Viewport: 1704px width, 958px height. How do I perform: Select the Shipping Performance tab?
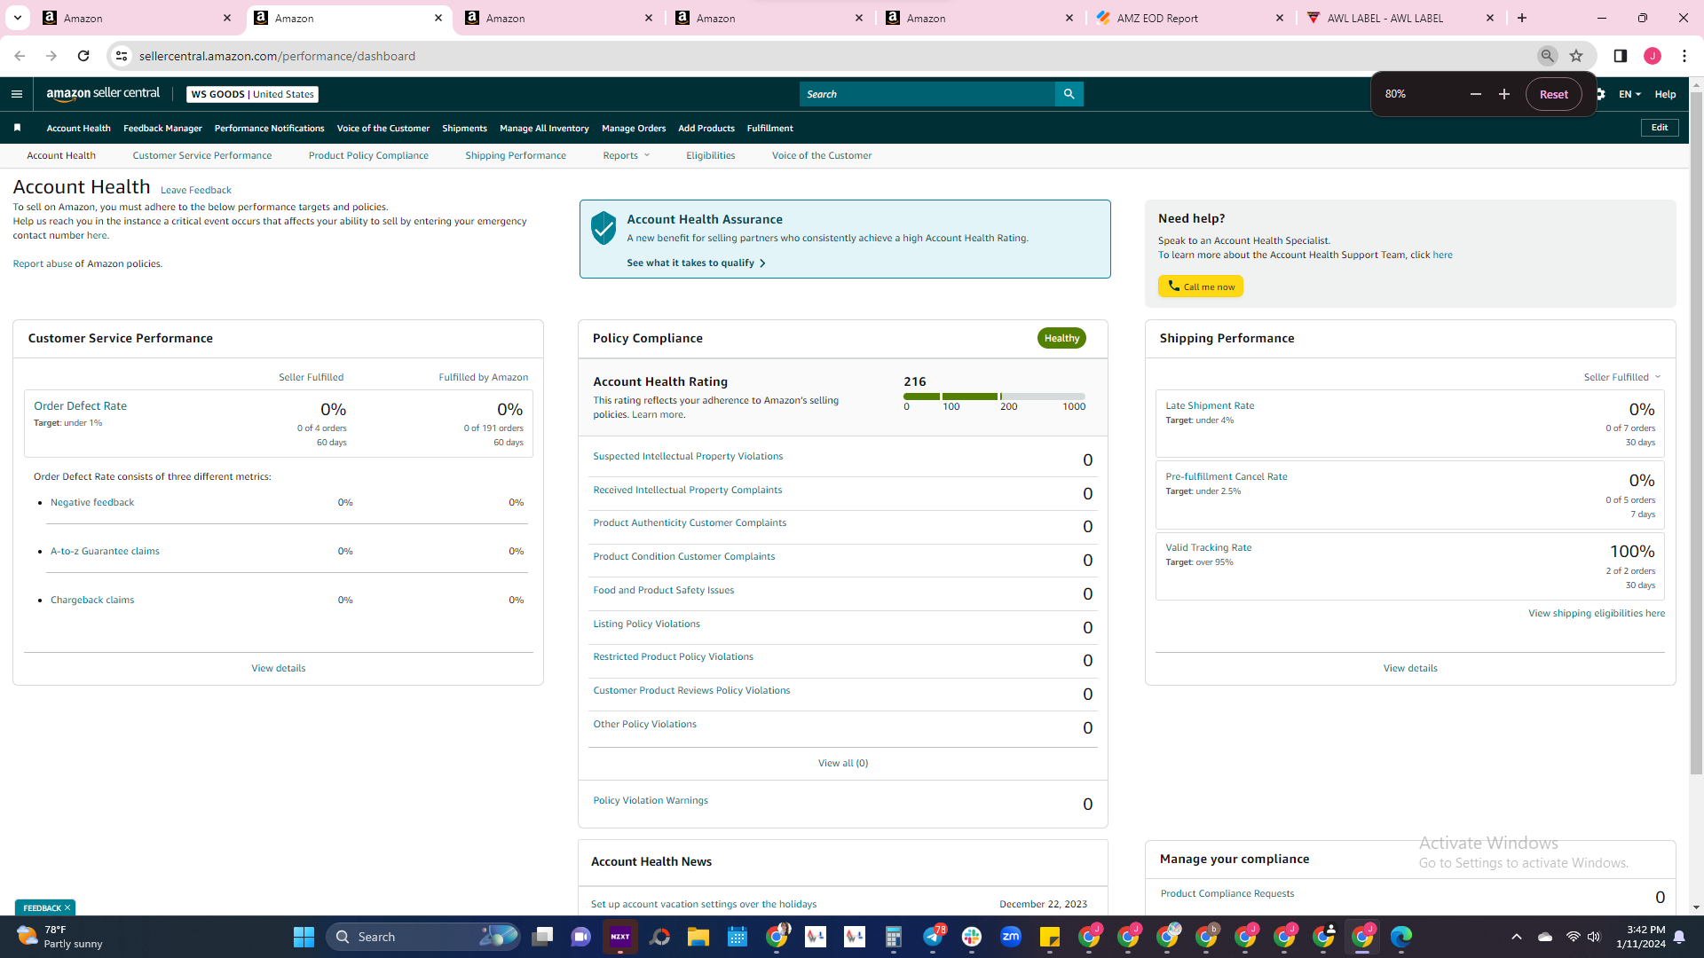point(516,155)
